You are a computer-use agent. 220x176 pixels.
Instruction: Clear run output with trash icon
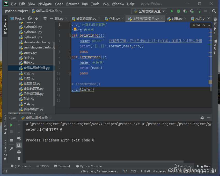pyautogui.click(x=19, y=159)
